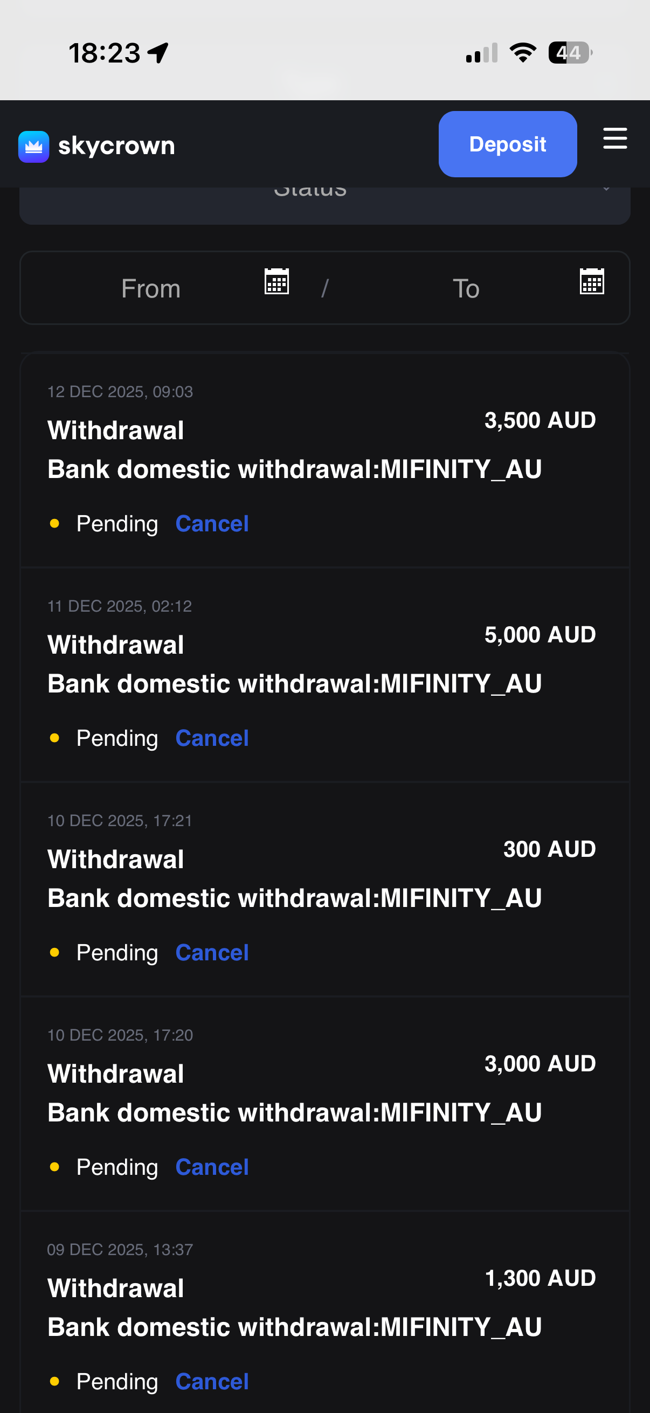Viewport: 650px width, 1413px height.
Task: Cancel the 3,000 AUD pending withdrawal
Action: point(212,1167)
